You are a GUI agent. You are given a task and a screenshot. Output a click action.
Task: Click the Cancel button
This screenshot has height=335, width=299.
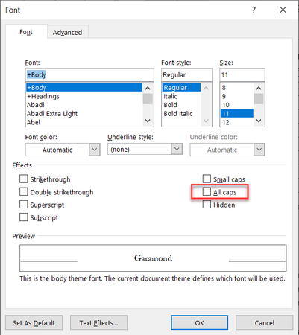[x=265, y=322]
